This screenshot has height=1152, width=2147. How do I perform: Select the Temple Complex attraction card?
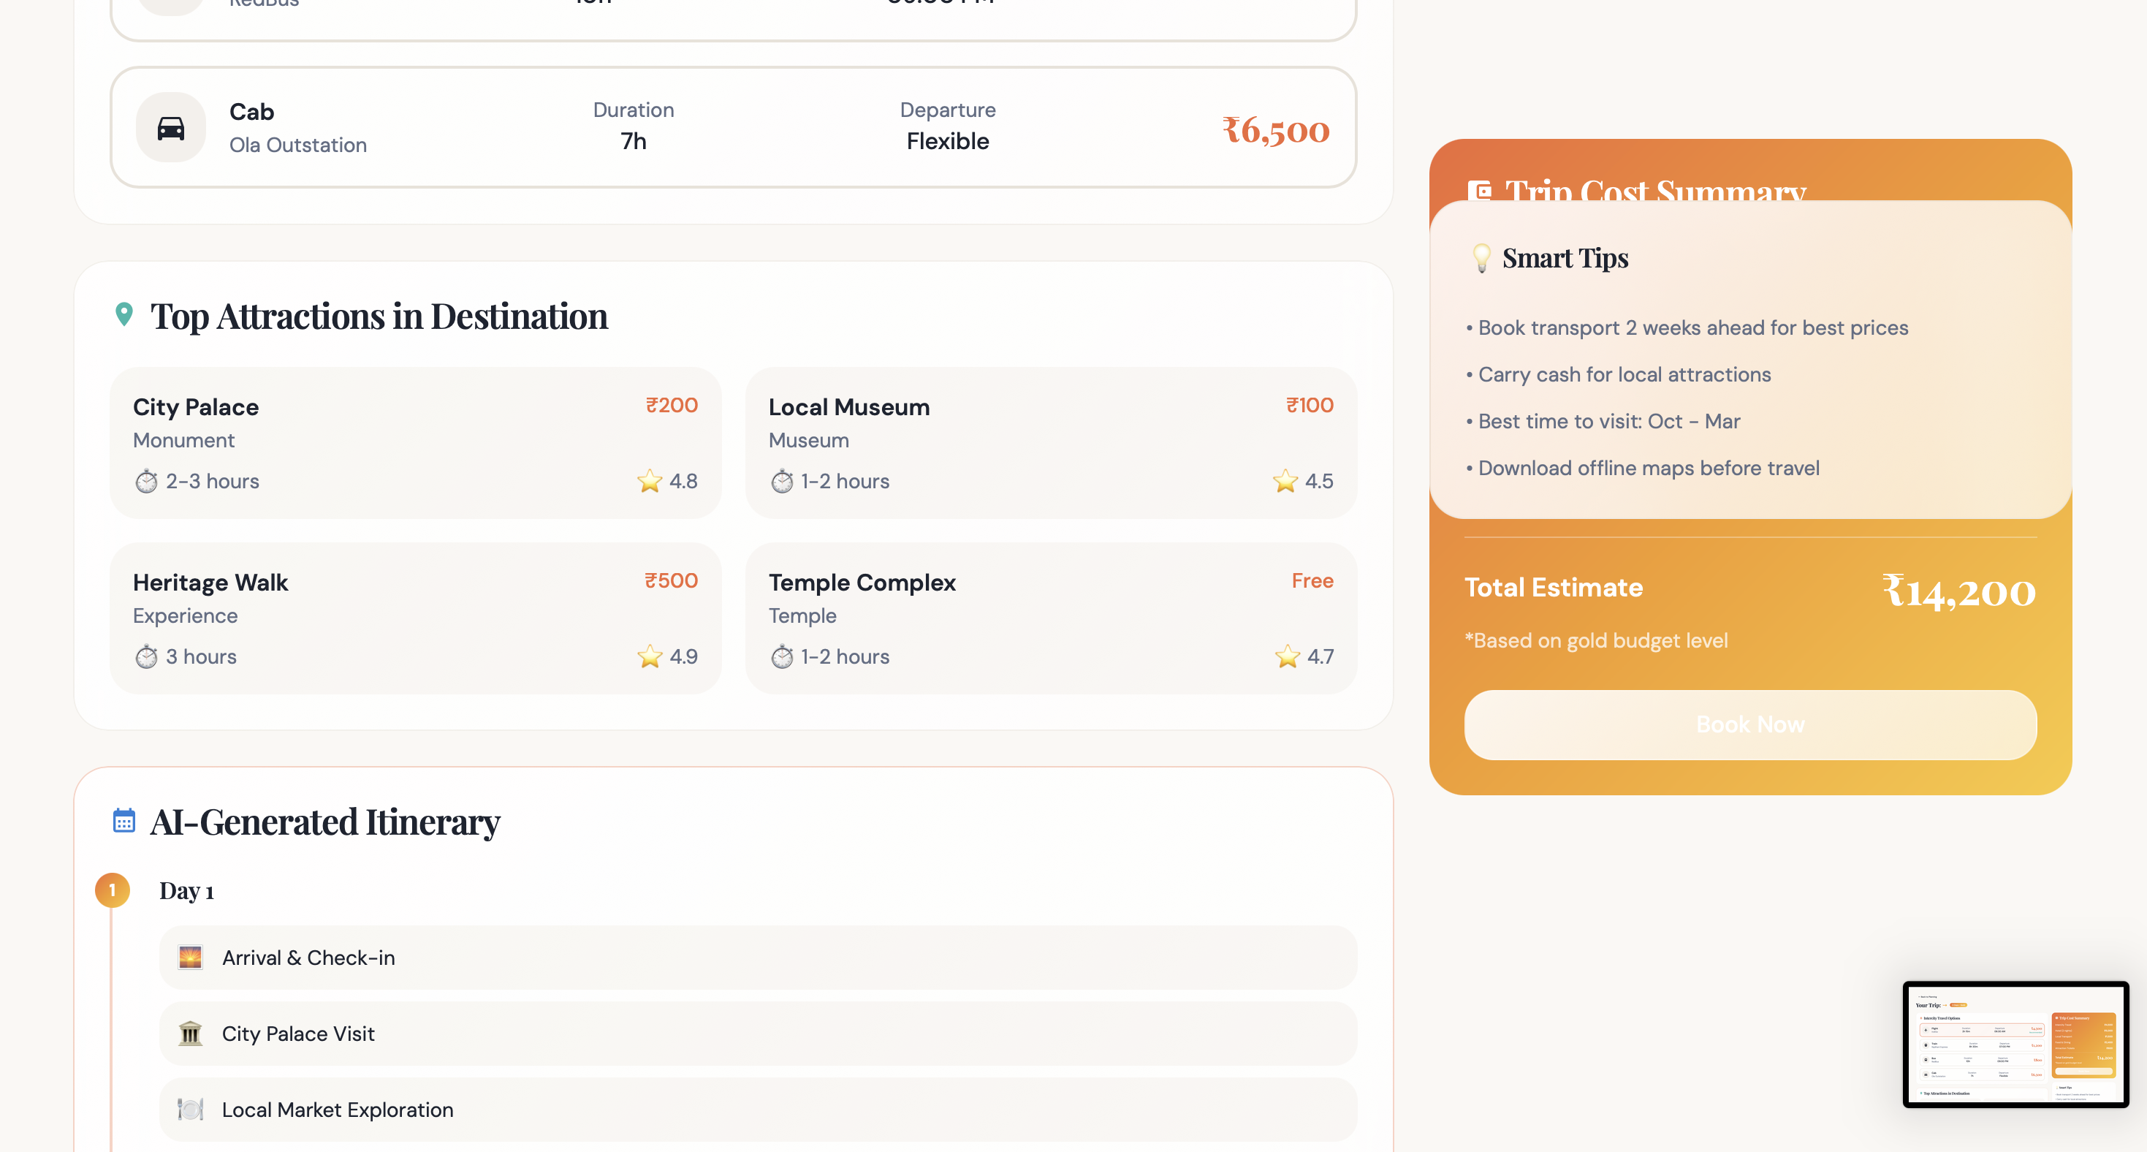1050,618
